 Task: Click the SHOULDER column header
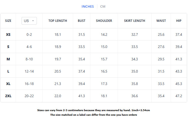pos(104,21)
